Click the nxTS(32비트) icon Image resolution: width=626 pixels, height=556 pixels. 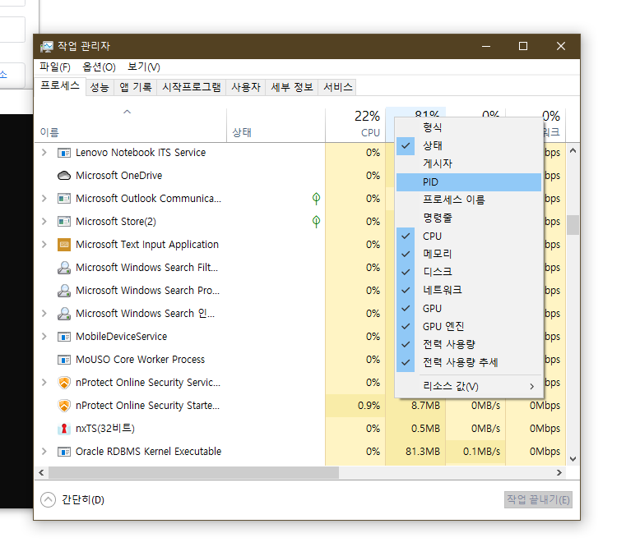(x=64, y=429)
